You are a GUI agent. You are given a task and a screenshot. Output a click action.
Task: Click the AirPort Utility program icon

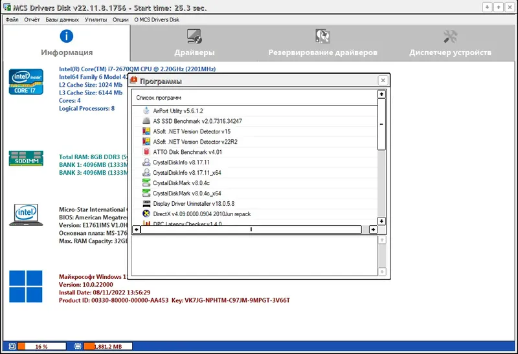[x=146, y=111]
